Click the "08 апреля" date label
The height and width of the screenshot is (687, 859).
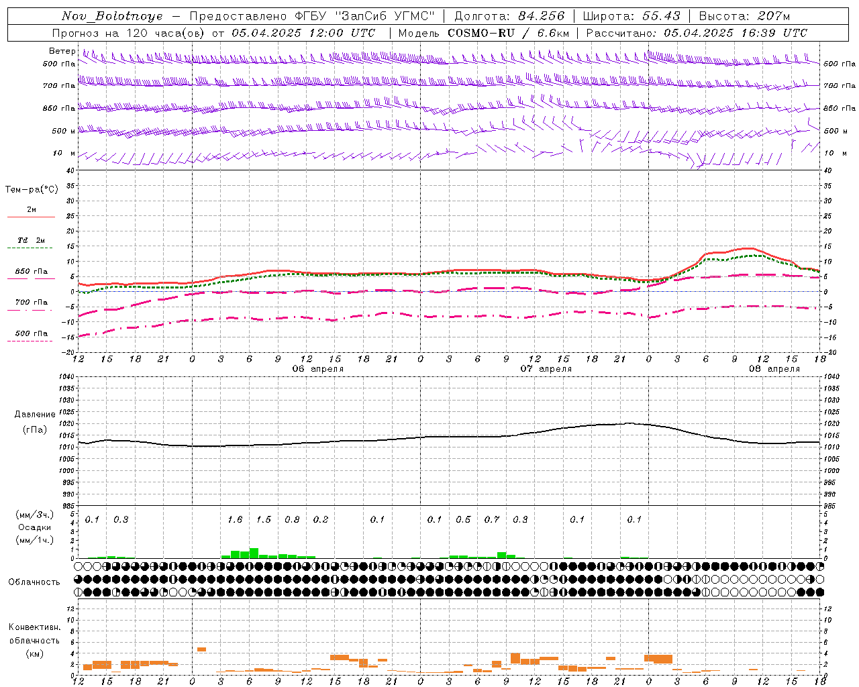click(x=774, y=369)
